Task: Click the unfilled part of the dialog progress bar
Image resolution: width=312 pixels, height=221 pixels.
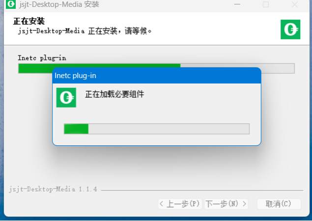Action: 169,129
